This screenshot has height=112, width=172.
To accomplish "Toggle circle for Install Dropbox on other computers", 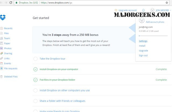I will coord(35,91).
